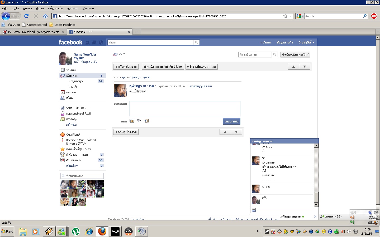Click the chat popup speech bubble icon

[x=254, y=210]
